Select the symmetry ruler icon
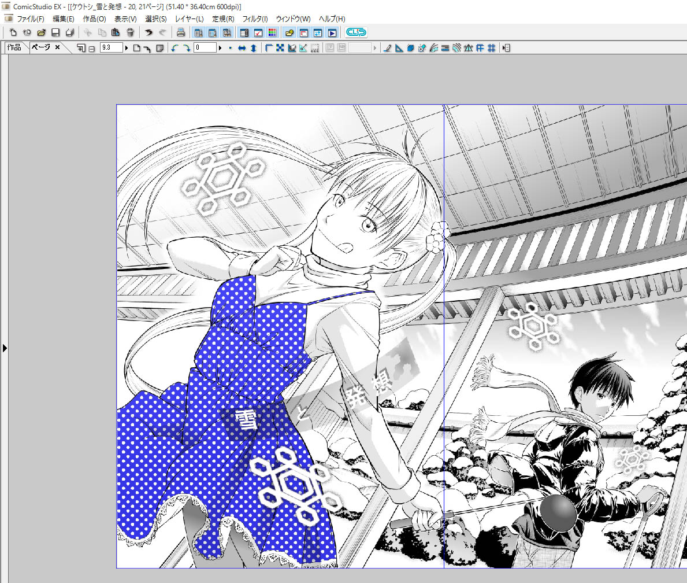The width and height of the screenshot is (687, 583). [469, 48]
